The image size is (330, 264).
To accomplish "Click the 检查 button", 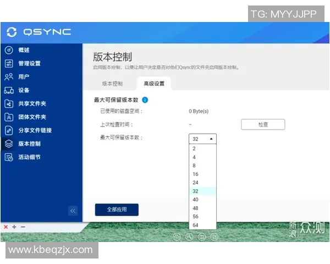I will click(x=263, y=125).
